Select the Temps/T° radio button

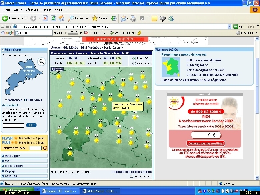pyautogui.click(x=134, y=58)
